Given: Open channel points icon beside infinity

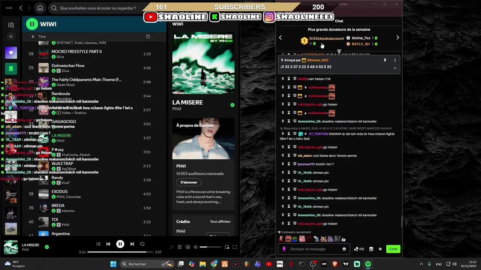Looking at the screenshot, I should (356, 249).
